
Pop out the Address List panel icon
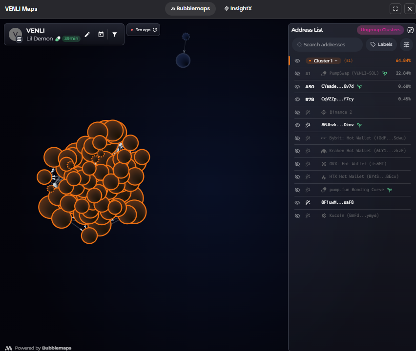(x=411, y=30)
